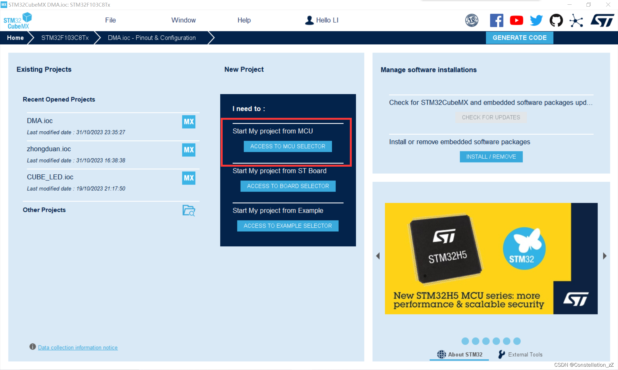Select the last carousel dot
Screen dimensions: 618x370
(x=517, y=341)
